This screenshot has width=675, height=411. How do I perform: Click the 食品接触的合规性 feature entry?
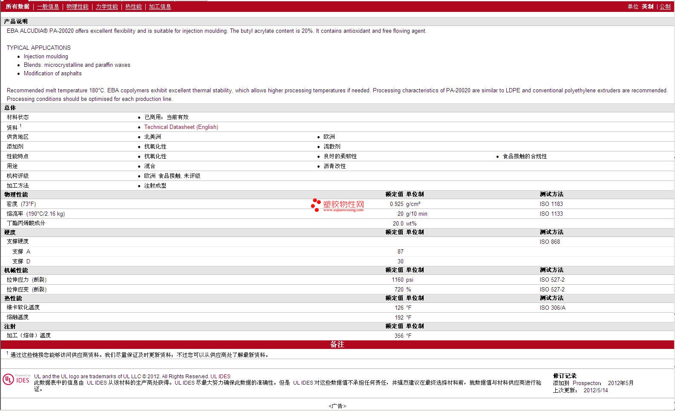525,156
